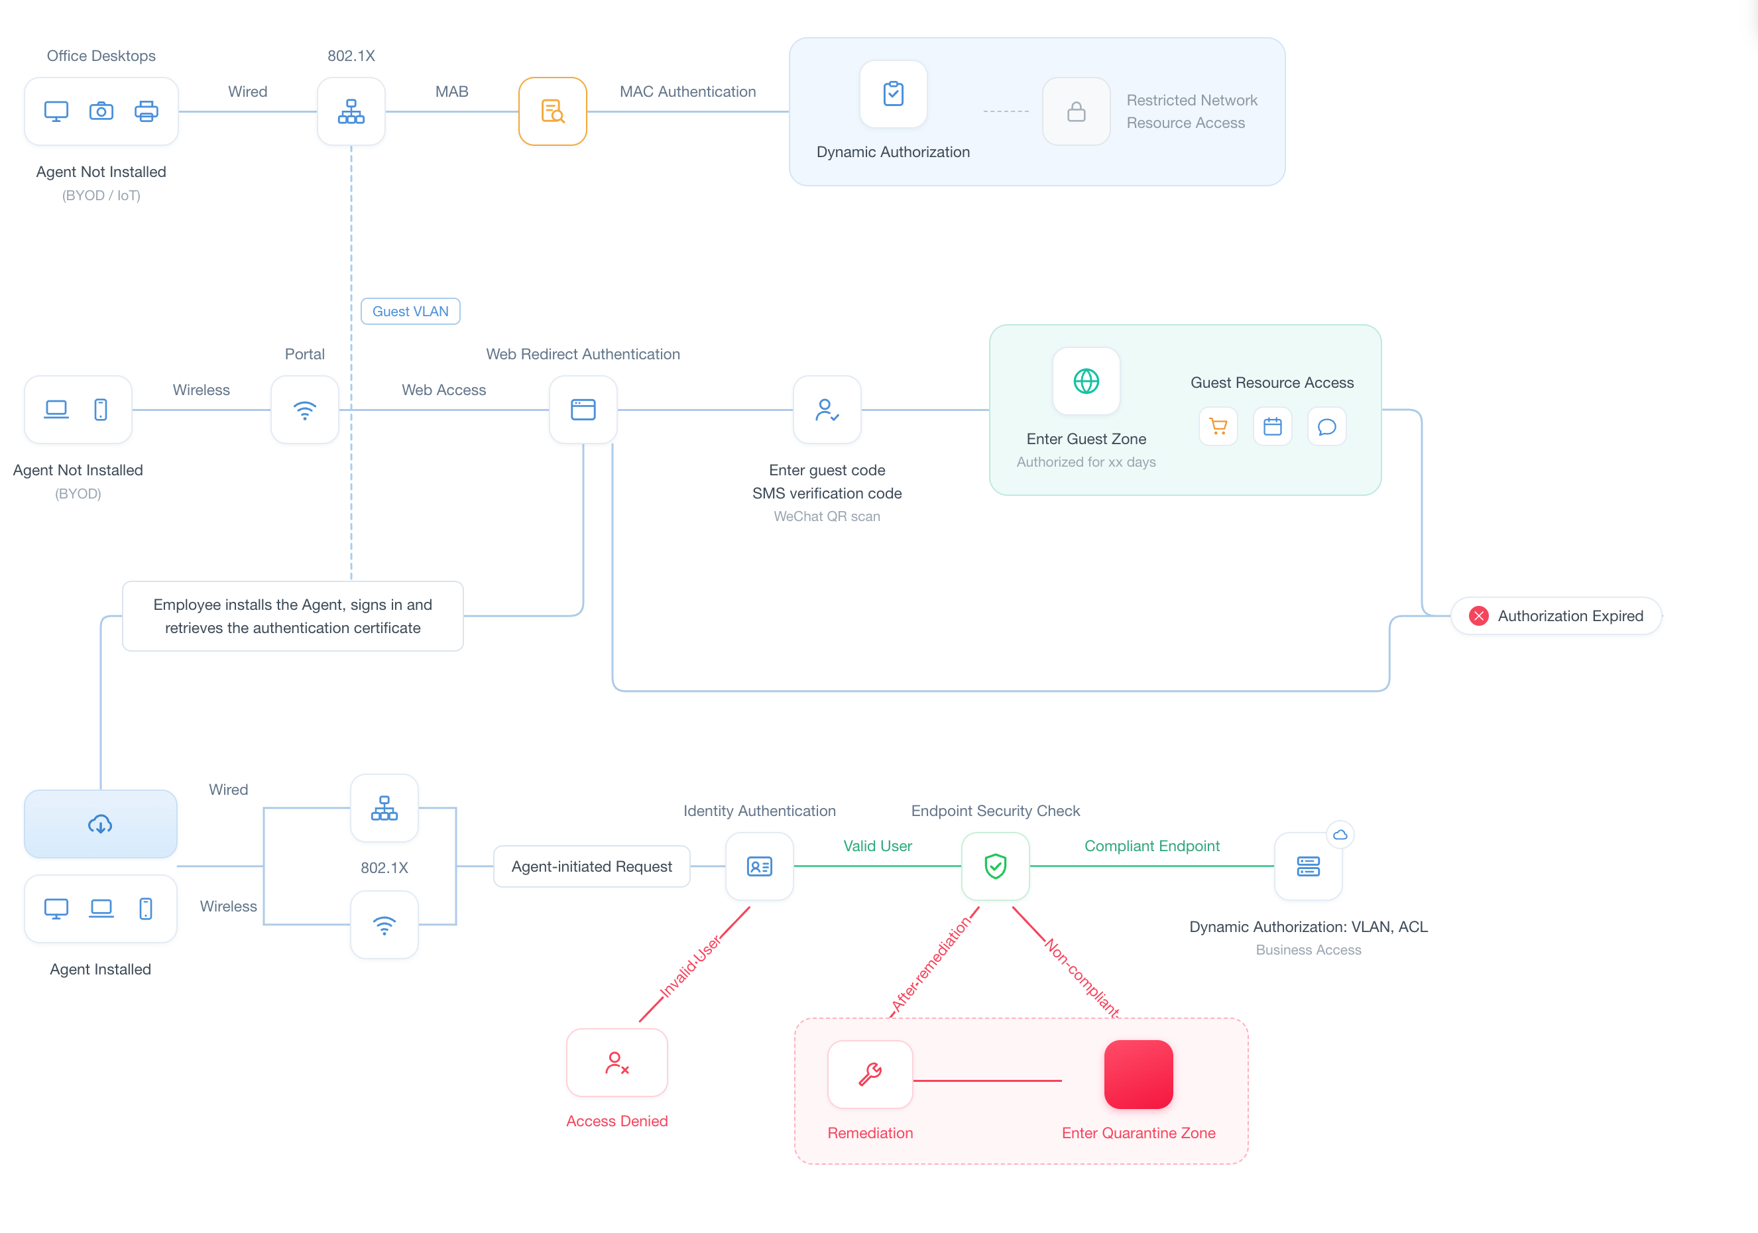Select the Identity Authentication ID card icon
The width and height of the screenshot is (1758, 1233).
tap(759, 866)
